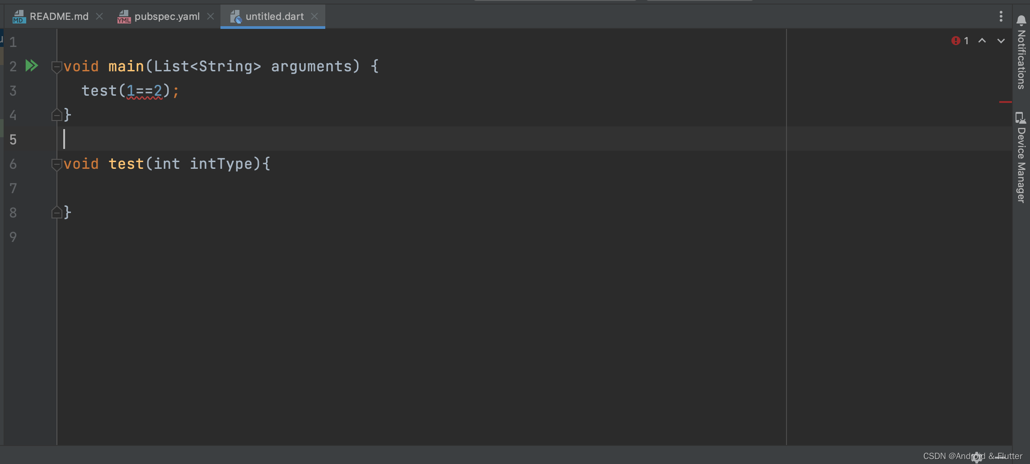This screenshot has height=464, width=1030.
Task: Click the fold end marker on line 4
Action: [x=56, y=115]
